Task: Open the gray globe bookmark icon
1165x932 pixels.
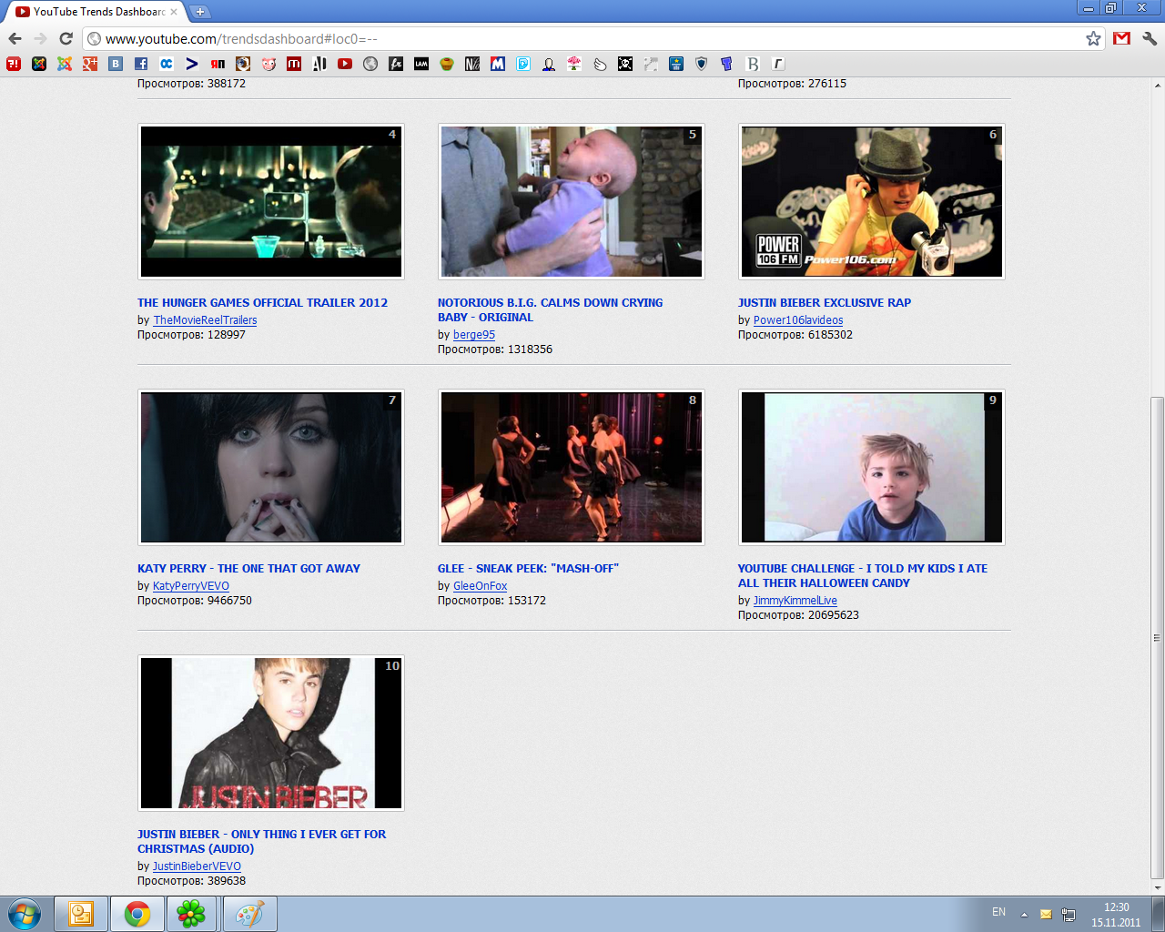Action: [x=370, y=64]
